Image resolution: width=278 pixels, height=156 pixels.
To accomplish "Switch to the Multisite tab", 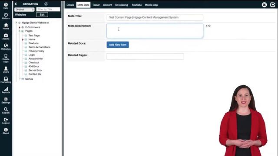I will (x=137, y=5).
